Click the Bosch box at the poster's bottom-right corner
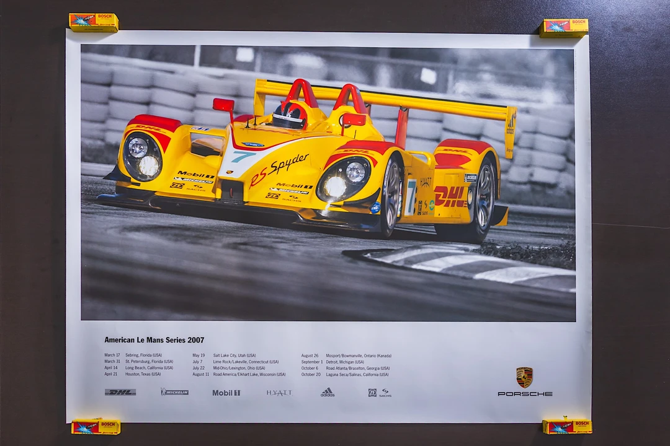The width and height of the screenshot is (670, 446). coord(568,427)
